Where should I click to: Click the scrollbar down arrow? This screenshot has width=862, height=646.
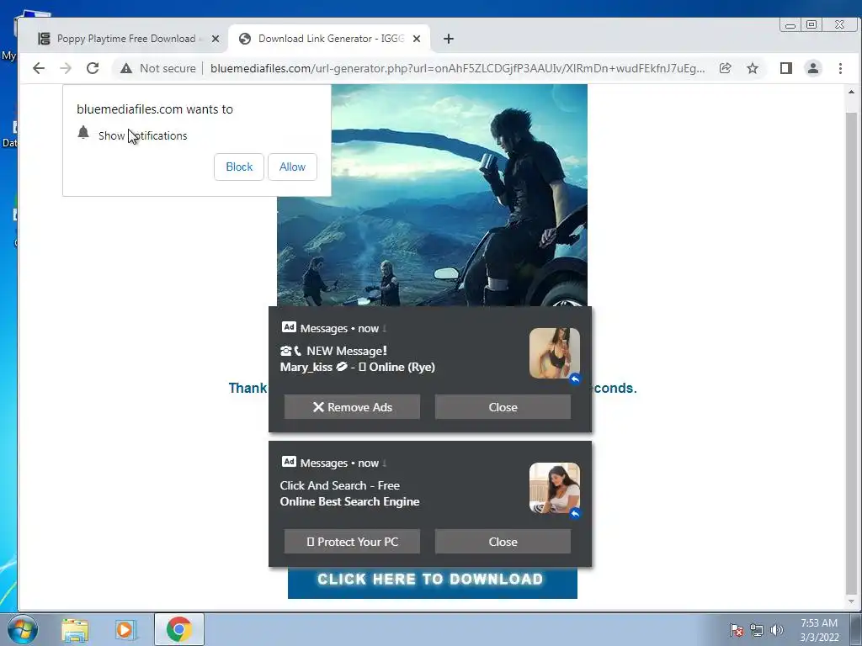pos(852,602)
